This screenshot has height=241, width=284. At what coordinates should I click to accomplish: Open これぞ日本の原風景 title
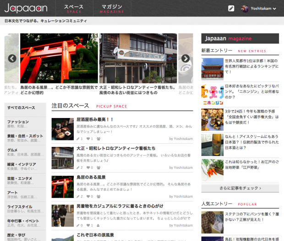95,235
